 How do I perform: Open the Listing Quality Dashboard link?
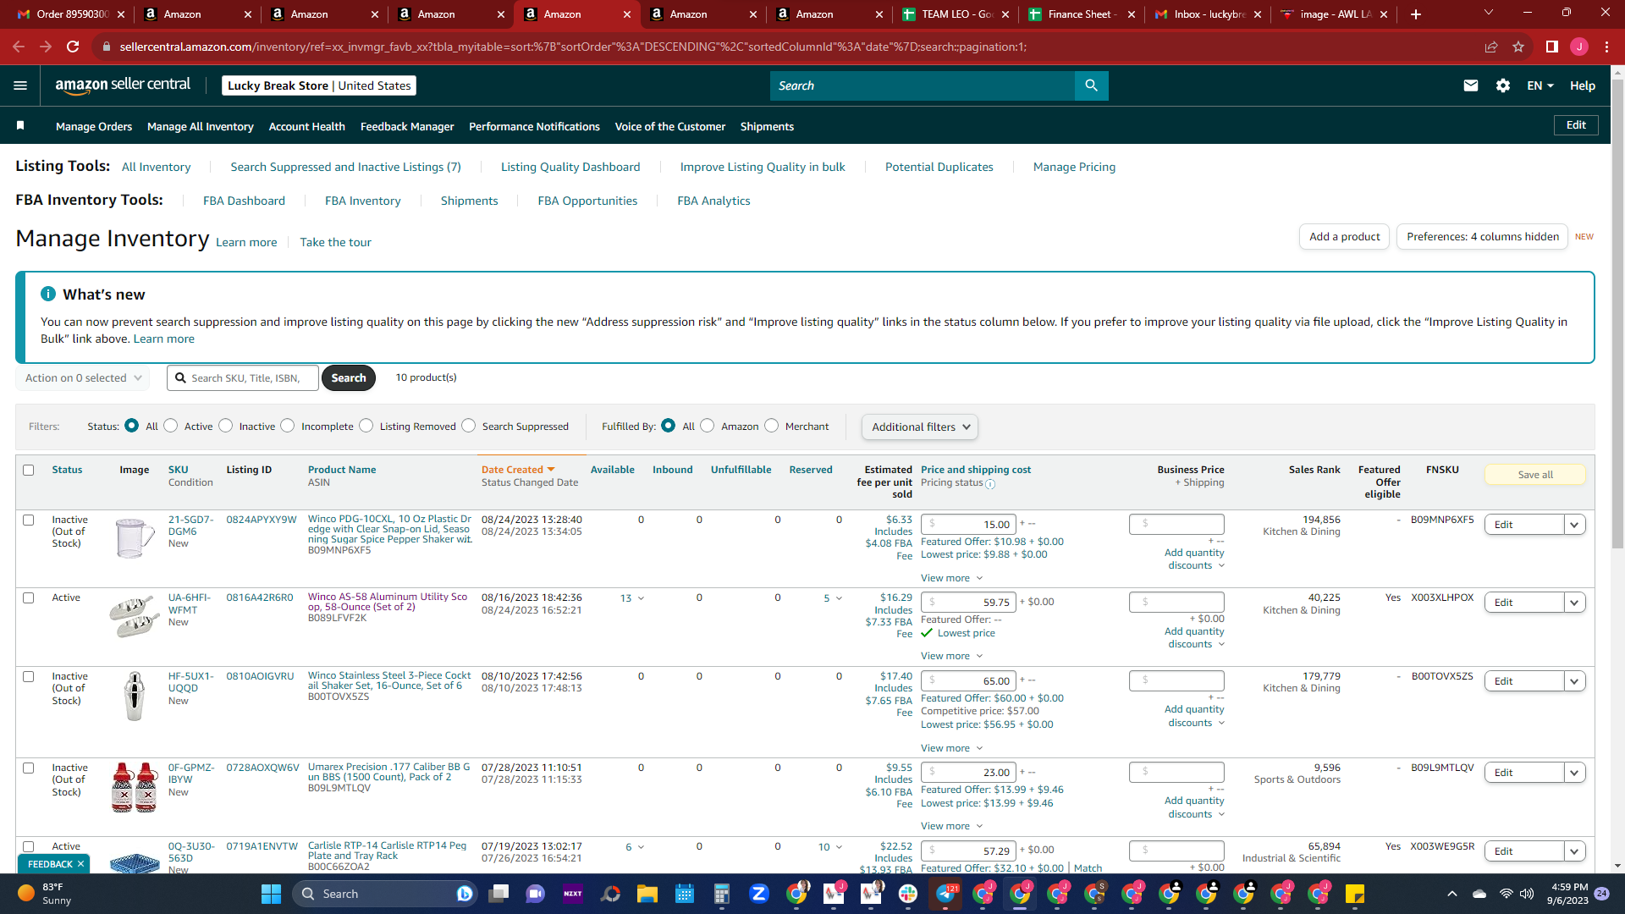(570, 167)
